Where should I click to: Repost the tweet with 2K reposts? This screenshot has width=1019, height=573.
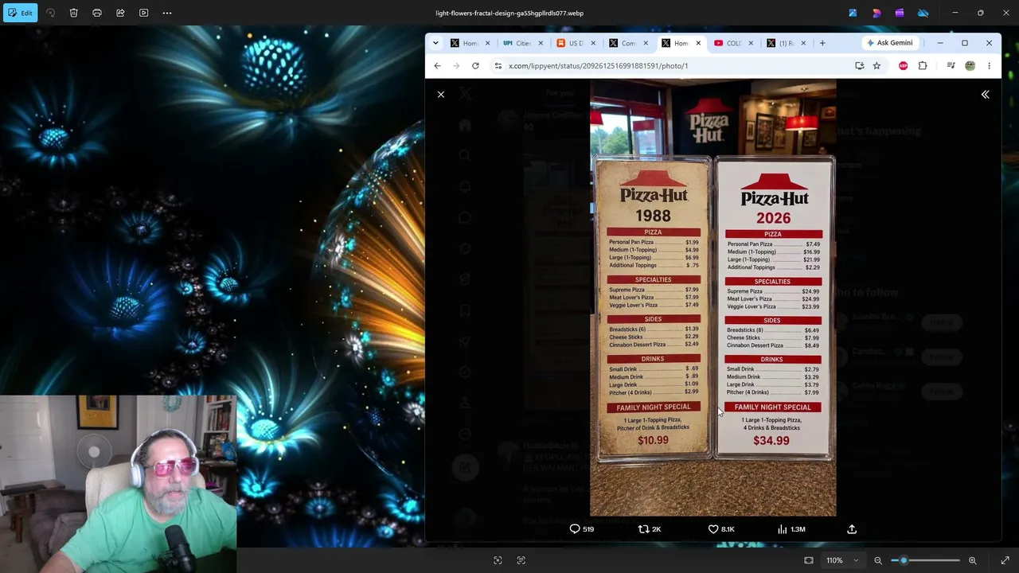[650, 529]
